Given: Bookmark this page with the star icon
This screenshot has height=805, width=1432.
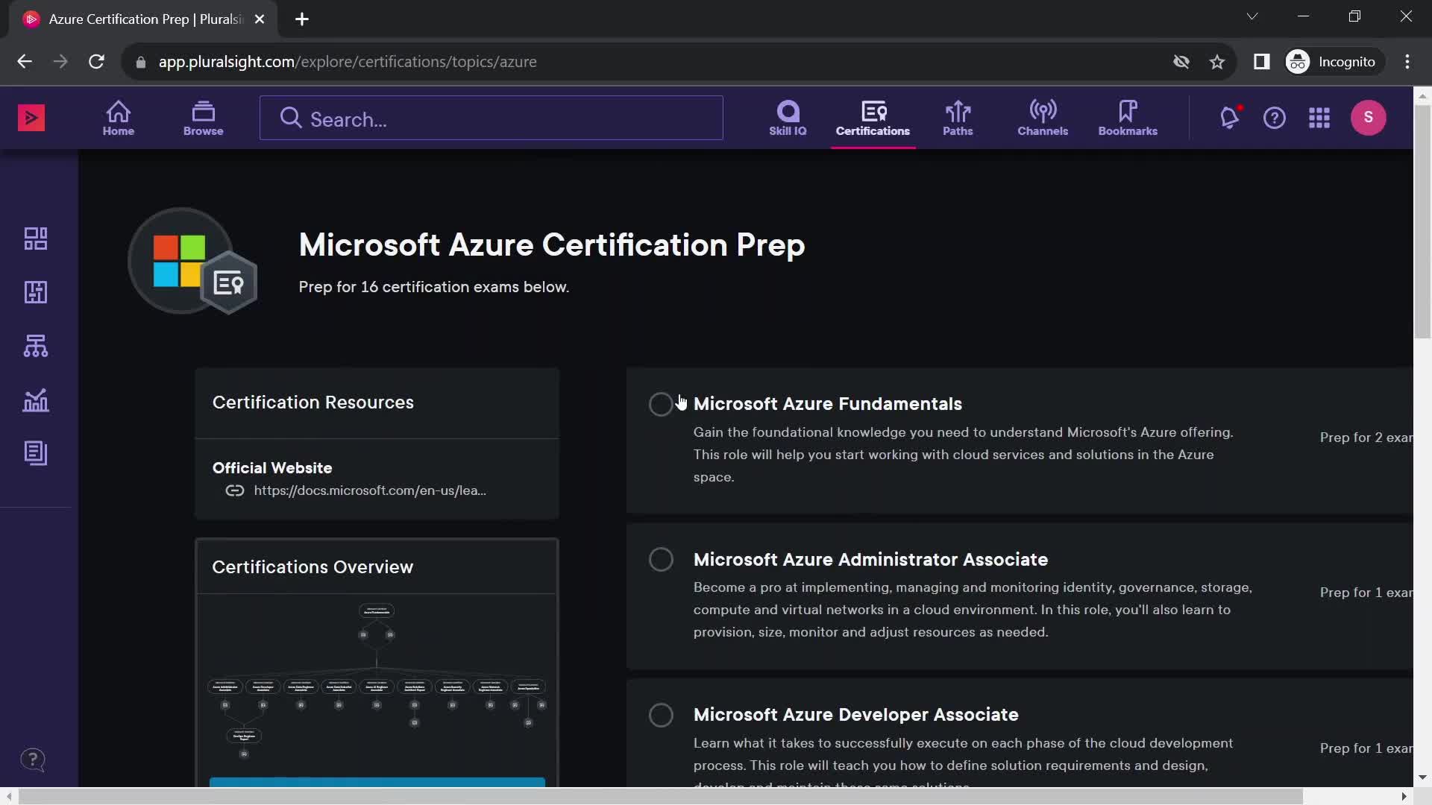Looking at the screenshot, I should tap(1217, 62).
